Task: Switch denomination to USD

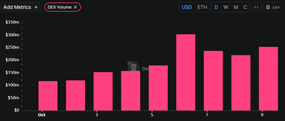Action: [187, 7]
